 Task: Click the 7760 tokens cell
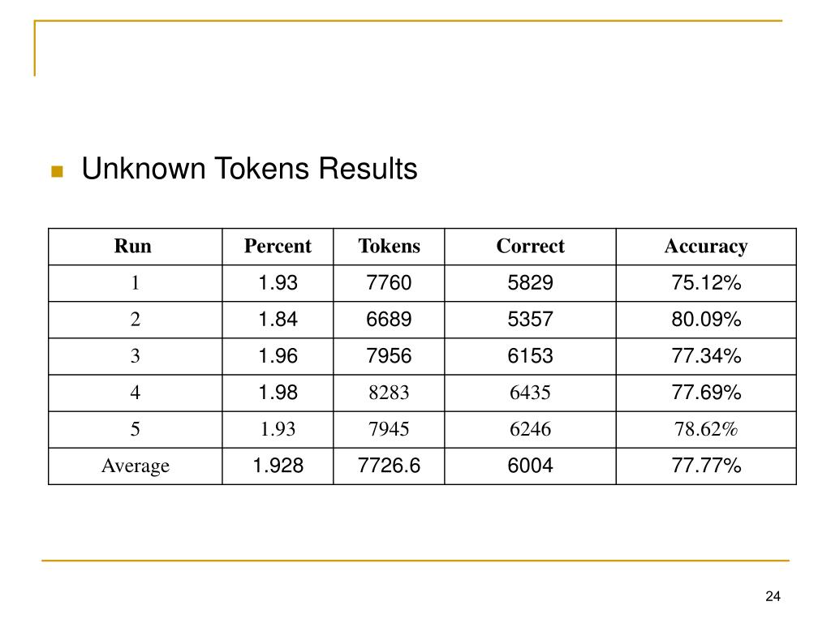[389, 283]
